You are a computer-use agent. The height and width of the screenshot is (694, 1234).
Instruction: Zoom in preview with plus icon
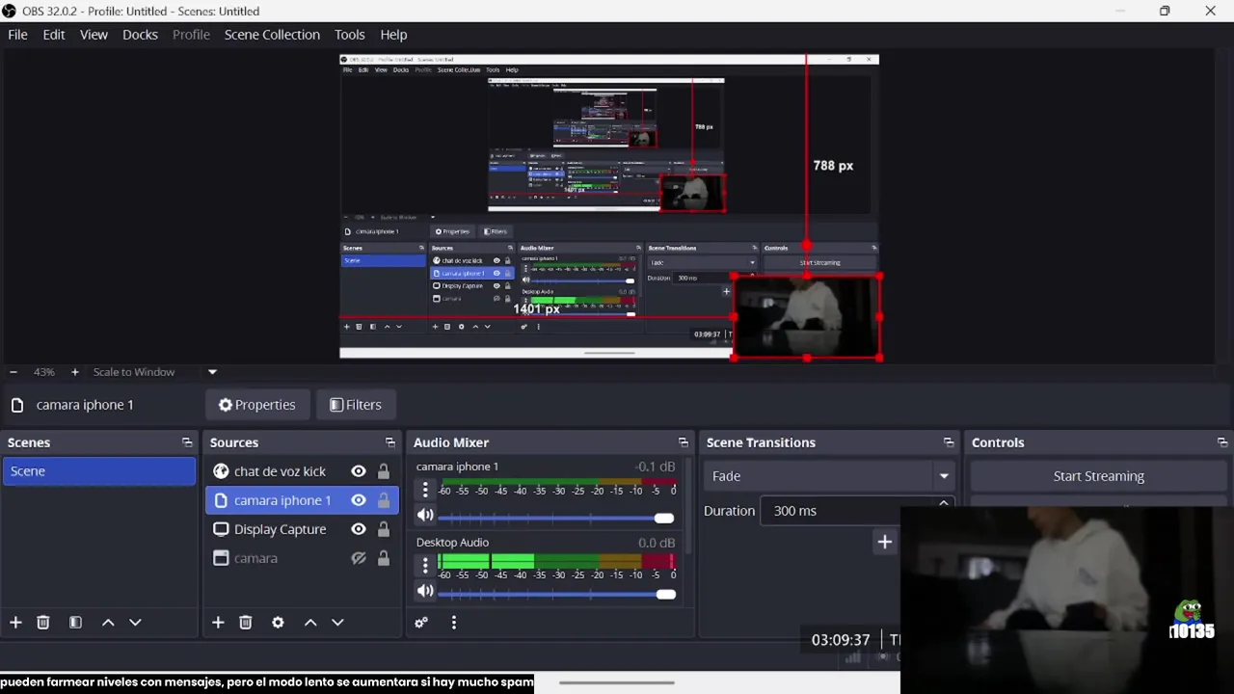(x=74, y=372)
